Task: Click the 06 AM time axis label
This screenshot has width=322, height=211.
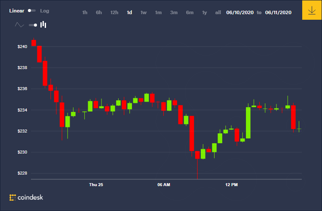Action: tap(164, 184)
